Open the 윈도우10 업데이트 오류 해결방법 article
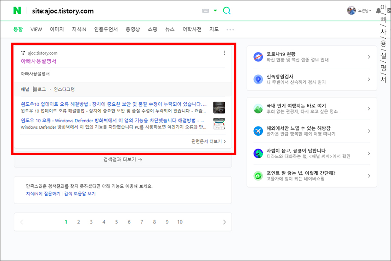This screenshot has width=391, height=261. tap(114, 104)
